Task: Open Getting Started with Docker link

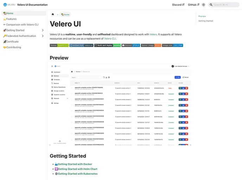Action: 75,164
